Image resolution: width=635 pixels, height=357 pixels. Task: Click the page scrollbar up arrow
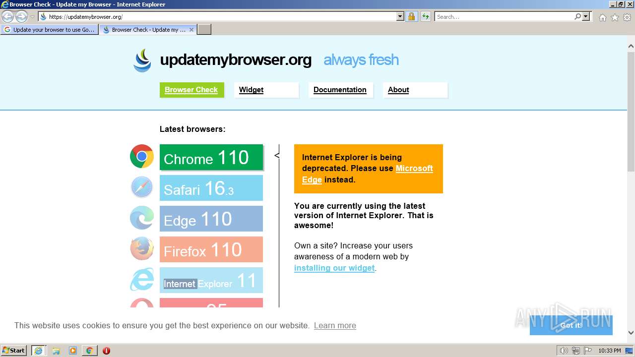[x=631, y=46]
